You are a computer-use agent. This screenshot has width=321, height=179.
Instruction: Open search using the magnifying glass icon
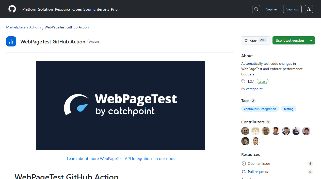click(x=256, y=9)
